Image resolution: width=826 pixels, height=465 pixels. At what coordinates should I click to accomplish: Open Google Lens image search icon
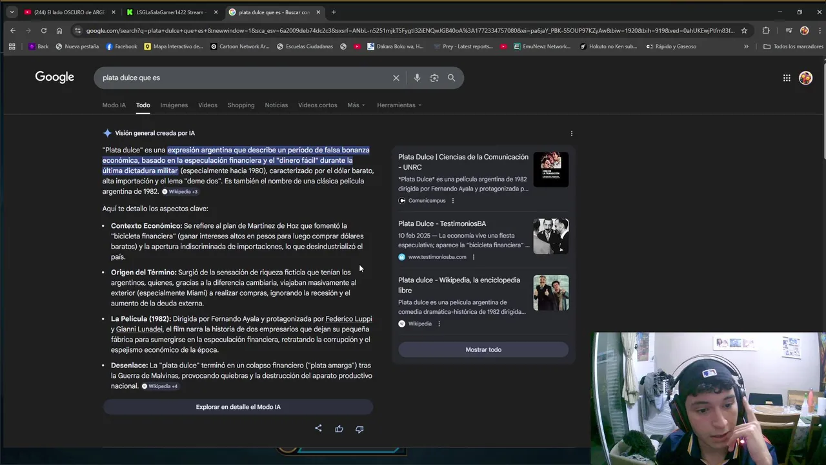point(434,77)
